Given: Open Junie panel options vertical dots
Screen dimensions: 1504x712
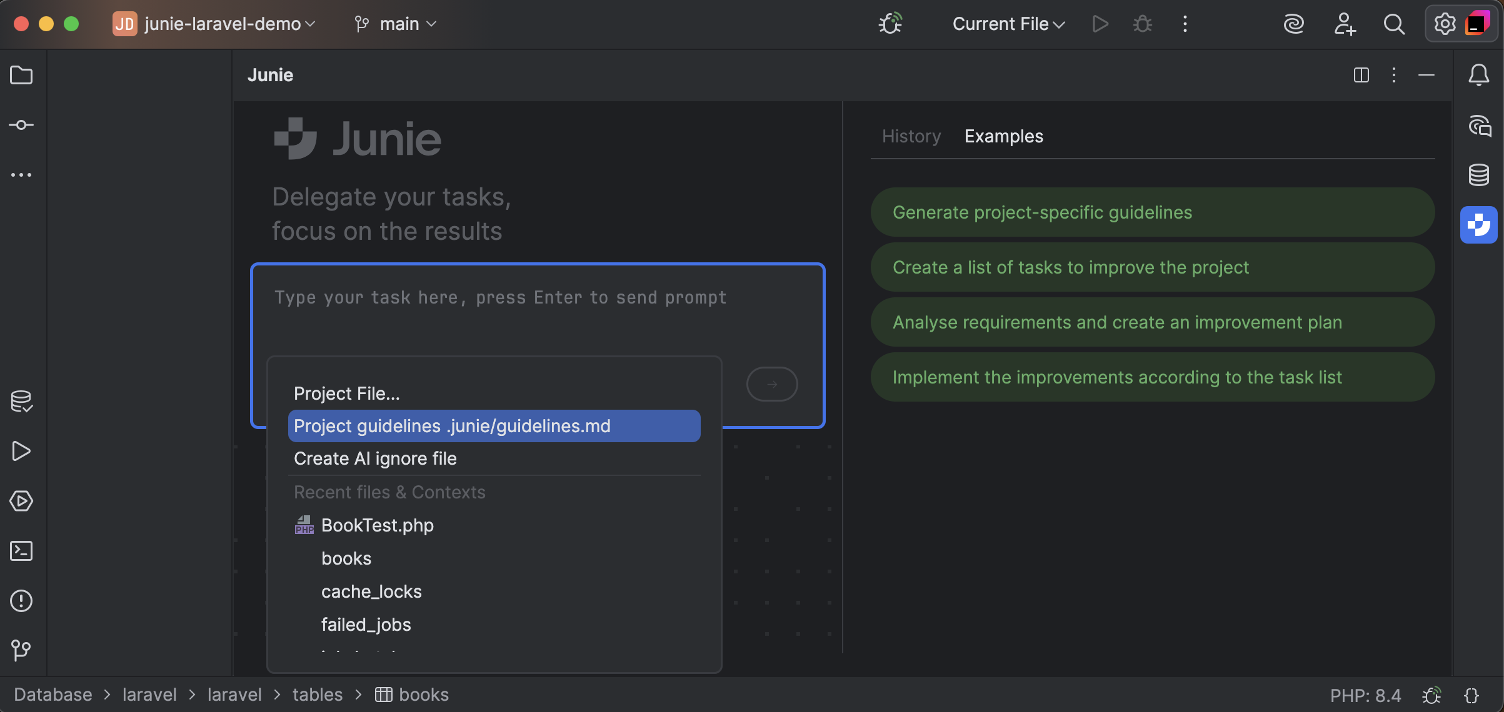Looking at the screenshot, I should (x=1393, y=75).
